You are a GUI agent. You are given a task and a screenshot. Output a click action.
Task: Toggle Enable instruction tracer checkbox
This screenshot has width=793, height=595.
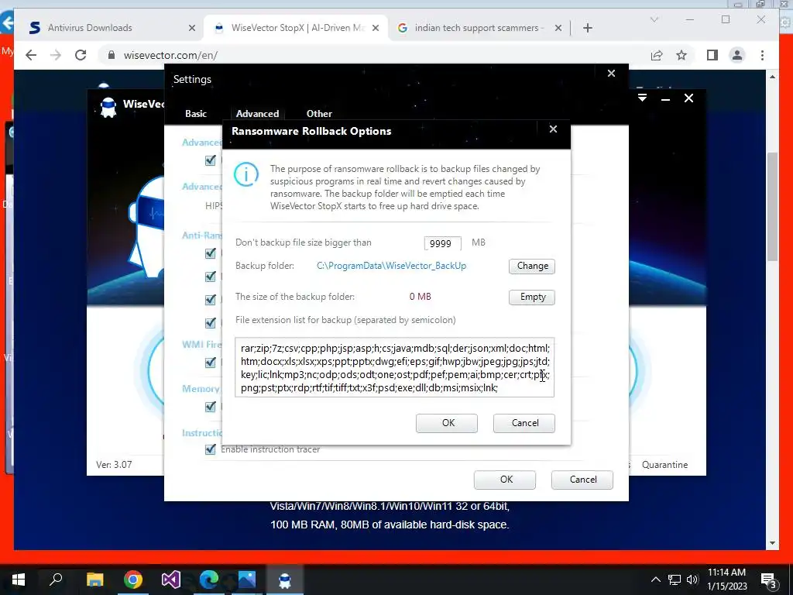211,449
